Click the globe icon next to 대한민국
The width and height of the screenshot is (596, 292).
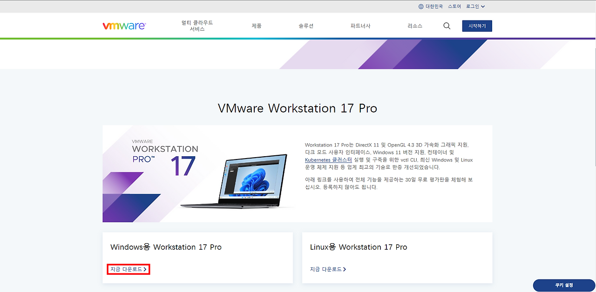[420, 6]
